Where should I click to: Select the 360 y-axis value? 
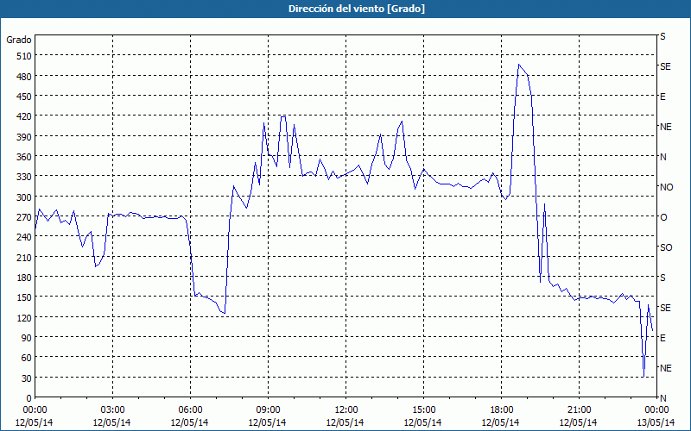tap(25, 157)
